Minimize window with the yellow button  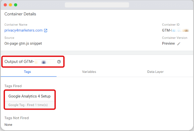click(11, 5)
